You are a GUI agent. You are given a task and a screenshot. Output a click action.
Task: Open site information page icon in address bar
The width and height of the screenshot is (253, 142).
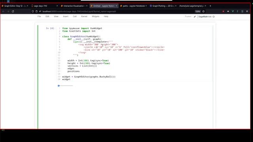tap(36, 11)
